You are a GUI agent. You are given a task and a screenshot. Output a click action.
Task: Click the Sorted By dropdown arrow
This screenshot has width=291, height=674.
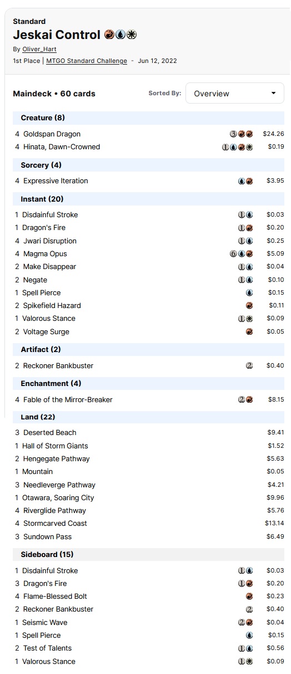(274, 94)
